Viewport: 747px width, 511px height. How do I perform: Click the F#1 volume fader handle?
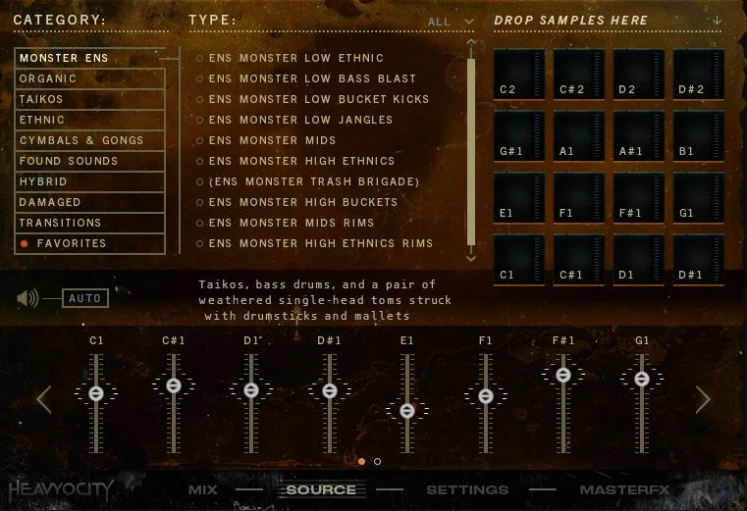[563, 375]
